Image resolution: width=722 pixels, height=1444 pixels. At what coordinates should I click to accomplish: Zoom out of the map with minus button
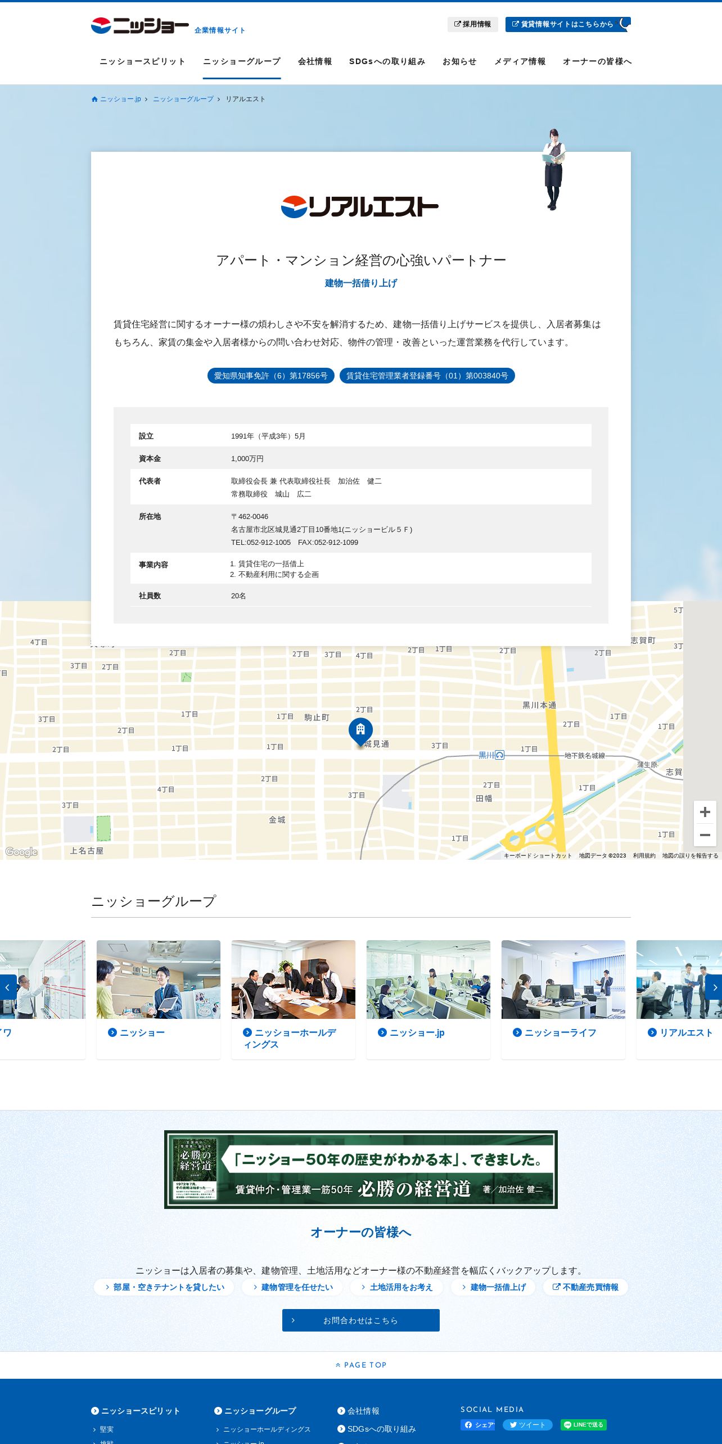[x=705, y=835]
